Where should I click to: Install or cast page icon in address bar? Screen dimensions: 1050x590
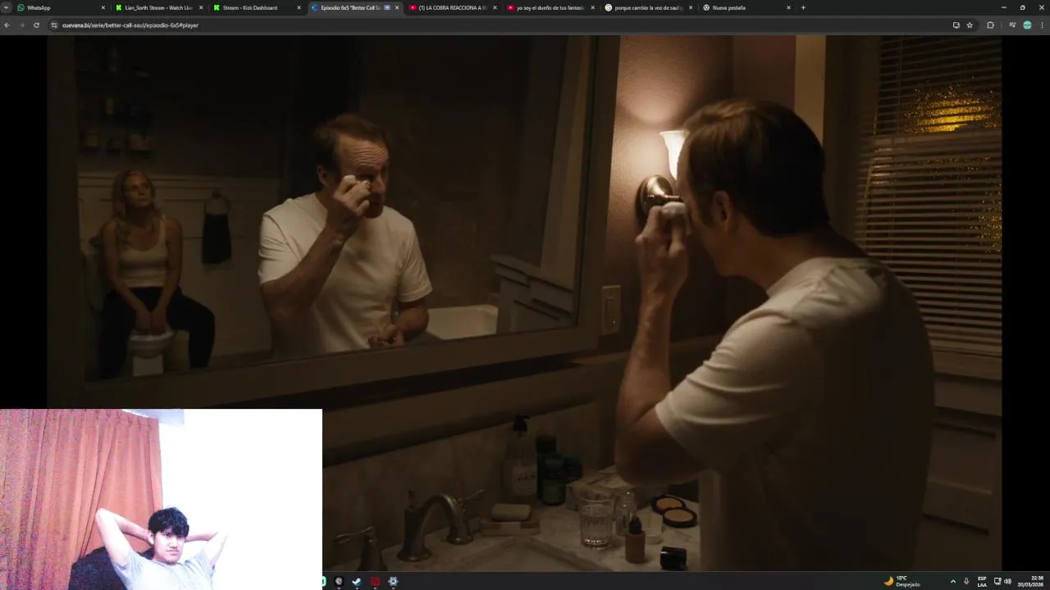pos(956,25)
